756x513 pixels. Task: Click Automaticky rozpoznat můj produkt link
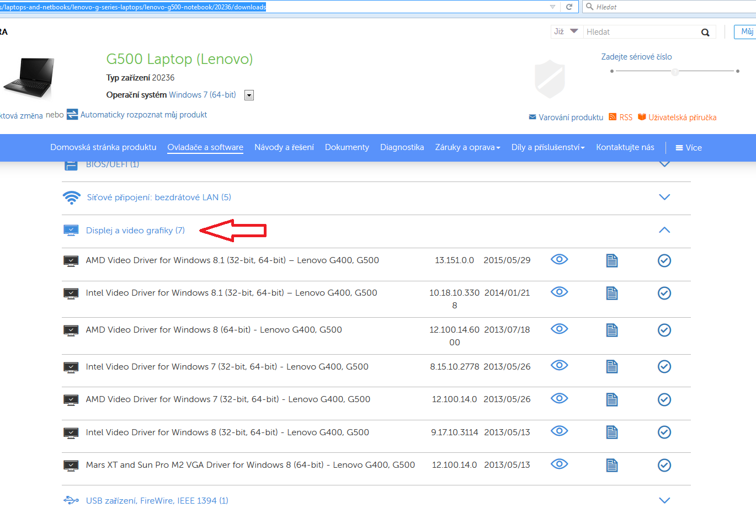pyautogui.click(x=144, y=115)
